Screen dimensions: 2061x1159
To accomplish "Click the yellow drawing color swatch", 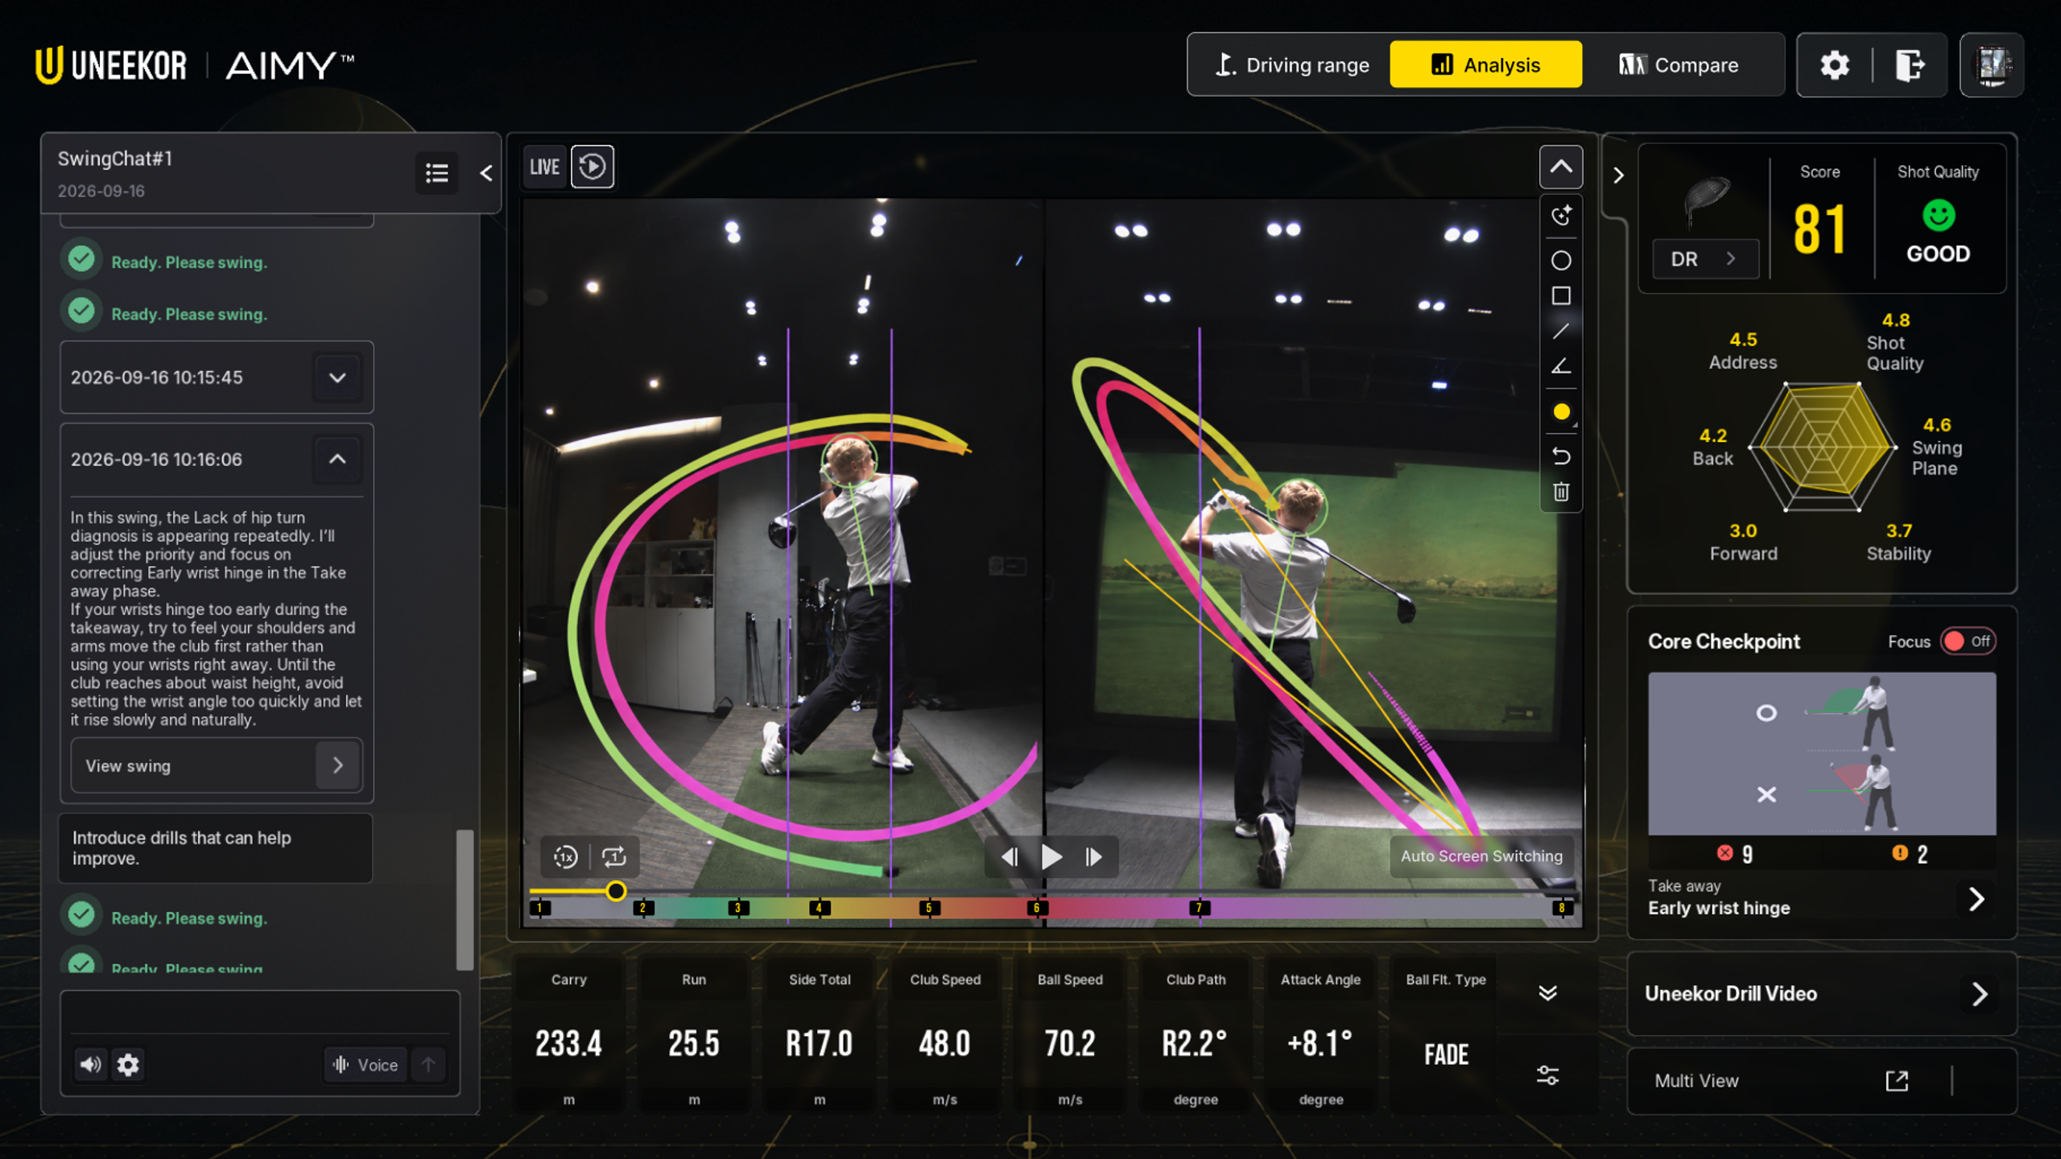I will (1560, 411).
